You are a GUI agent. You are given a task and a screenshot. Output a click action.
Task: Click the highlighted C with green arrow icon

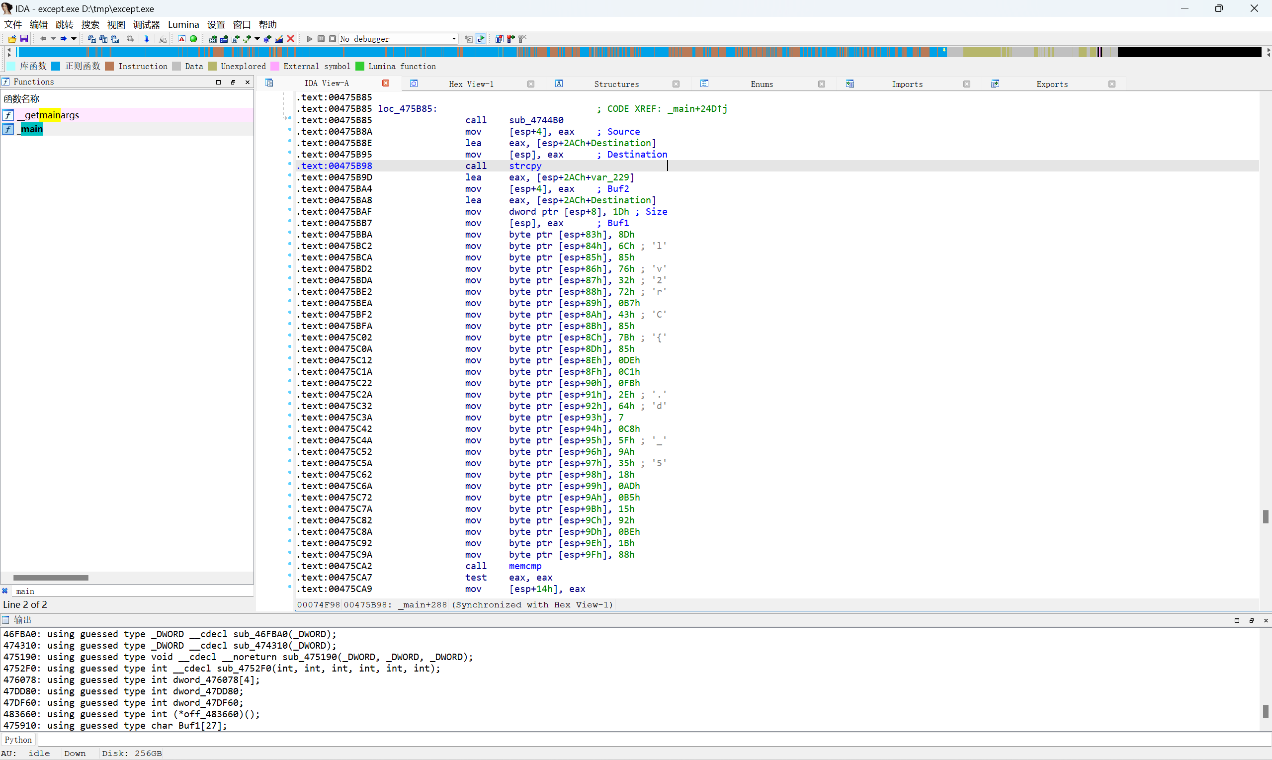coord(480,39)
